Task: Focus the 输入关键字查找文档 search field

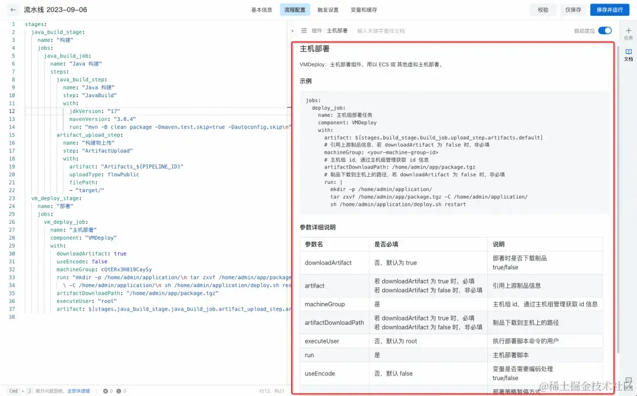Action: pos(381,31)
